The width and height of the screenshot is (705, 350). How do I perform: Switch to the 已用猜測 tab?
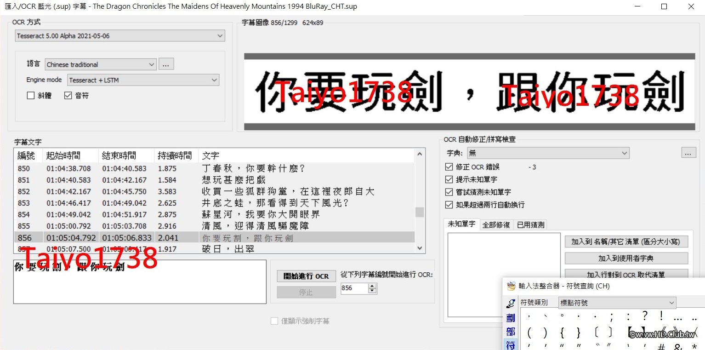[x=530, y=225]
